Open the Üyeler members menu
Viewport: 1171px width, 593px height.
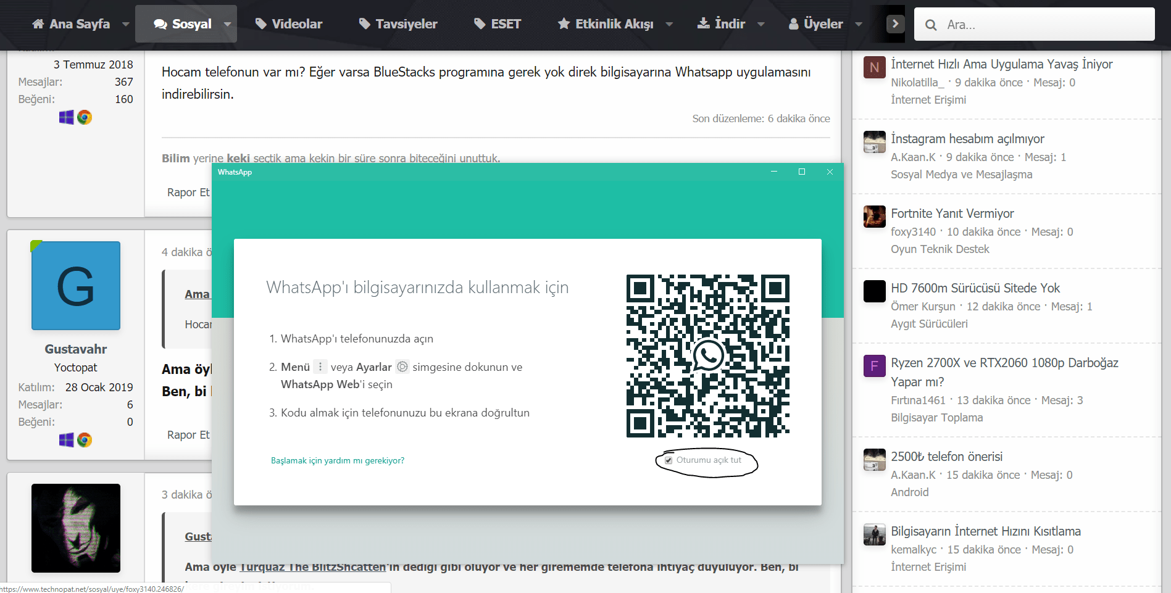click(815, 24)
